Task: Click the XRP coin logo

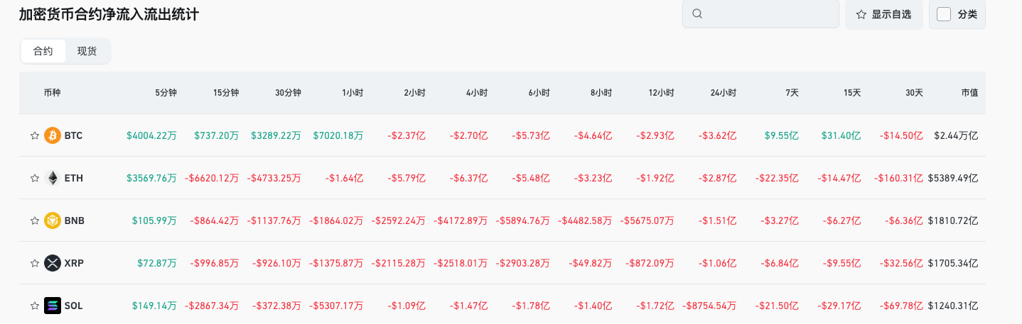Action: 53,263
